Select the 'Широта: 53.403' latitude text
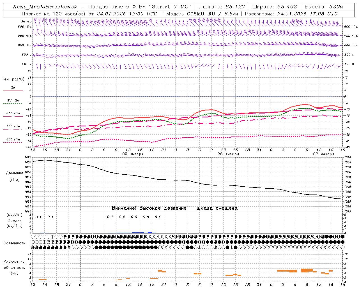Viewport: 359px width, 287px height. pyautogui.click(x=275, y=7)
